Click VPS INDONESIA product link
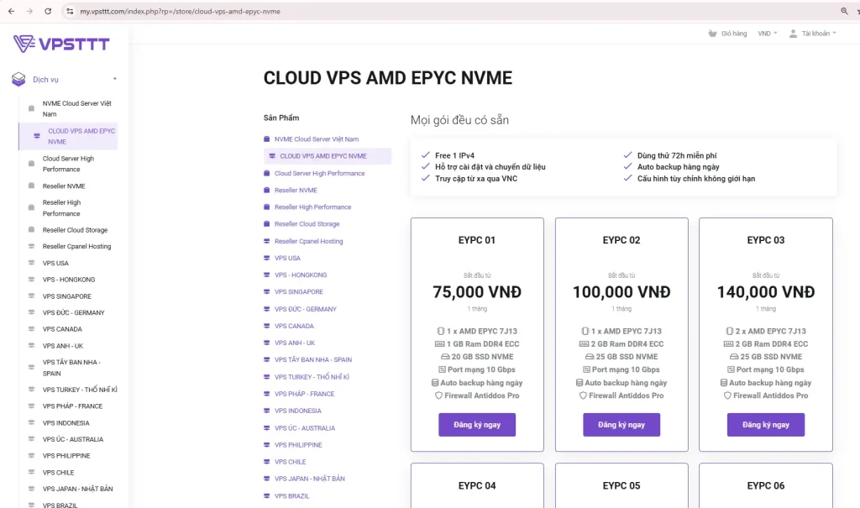This screenshot has height=508, width=860. 298,411
